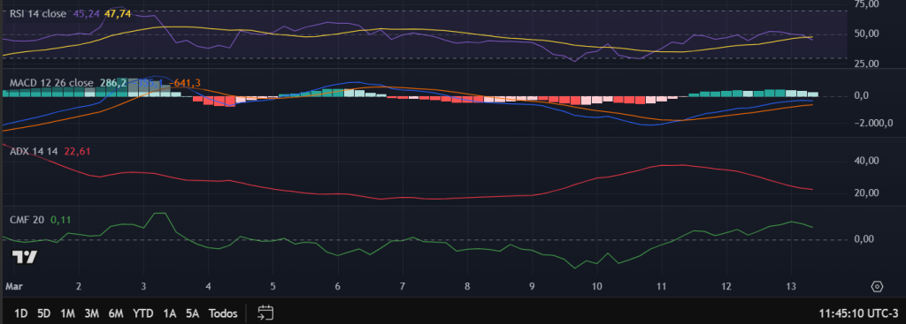
Task: Select the YTD time range
Action: point(142,313)
